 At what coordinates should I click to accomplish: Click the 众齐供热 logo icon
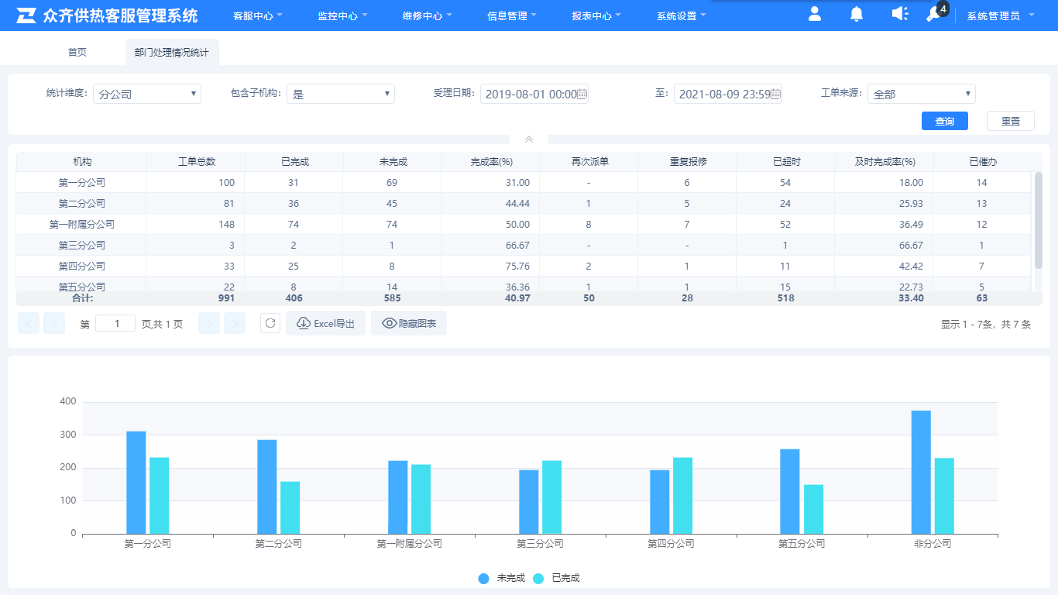26,15
